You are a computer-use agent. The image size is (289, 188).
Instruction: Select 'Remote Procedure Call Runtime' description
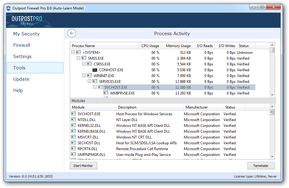[142, 149]
